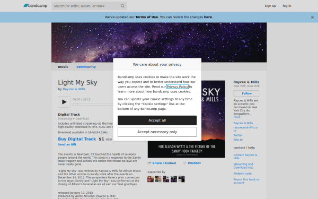Click the Raycee & Mills sidebar heading
318x199 pixels.
(246, 82)
